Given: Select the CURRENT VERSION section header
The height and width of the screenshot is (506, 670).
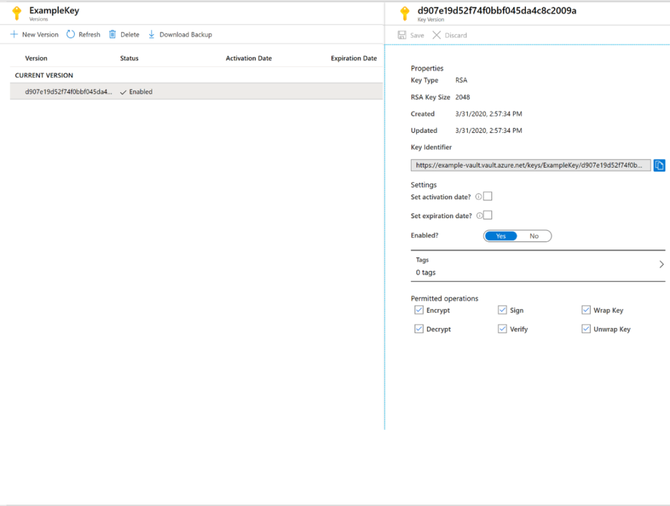Looking at the screenshot, I should pyautogui.click(x=42, y=75).
